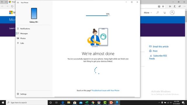Screen dimensions: 187x105
Task: Click the Print link on webpage
Action: coord(153,51)
